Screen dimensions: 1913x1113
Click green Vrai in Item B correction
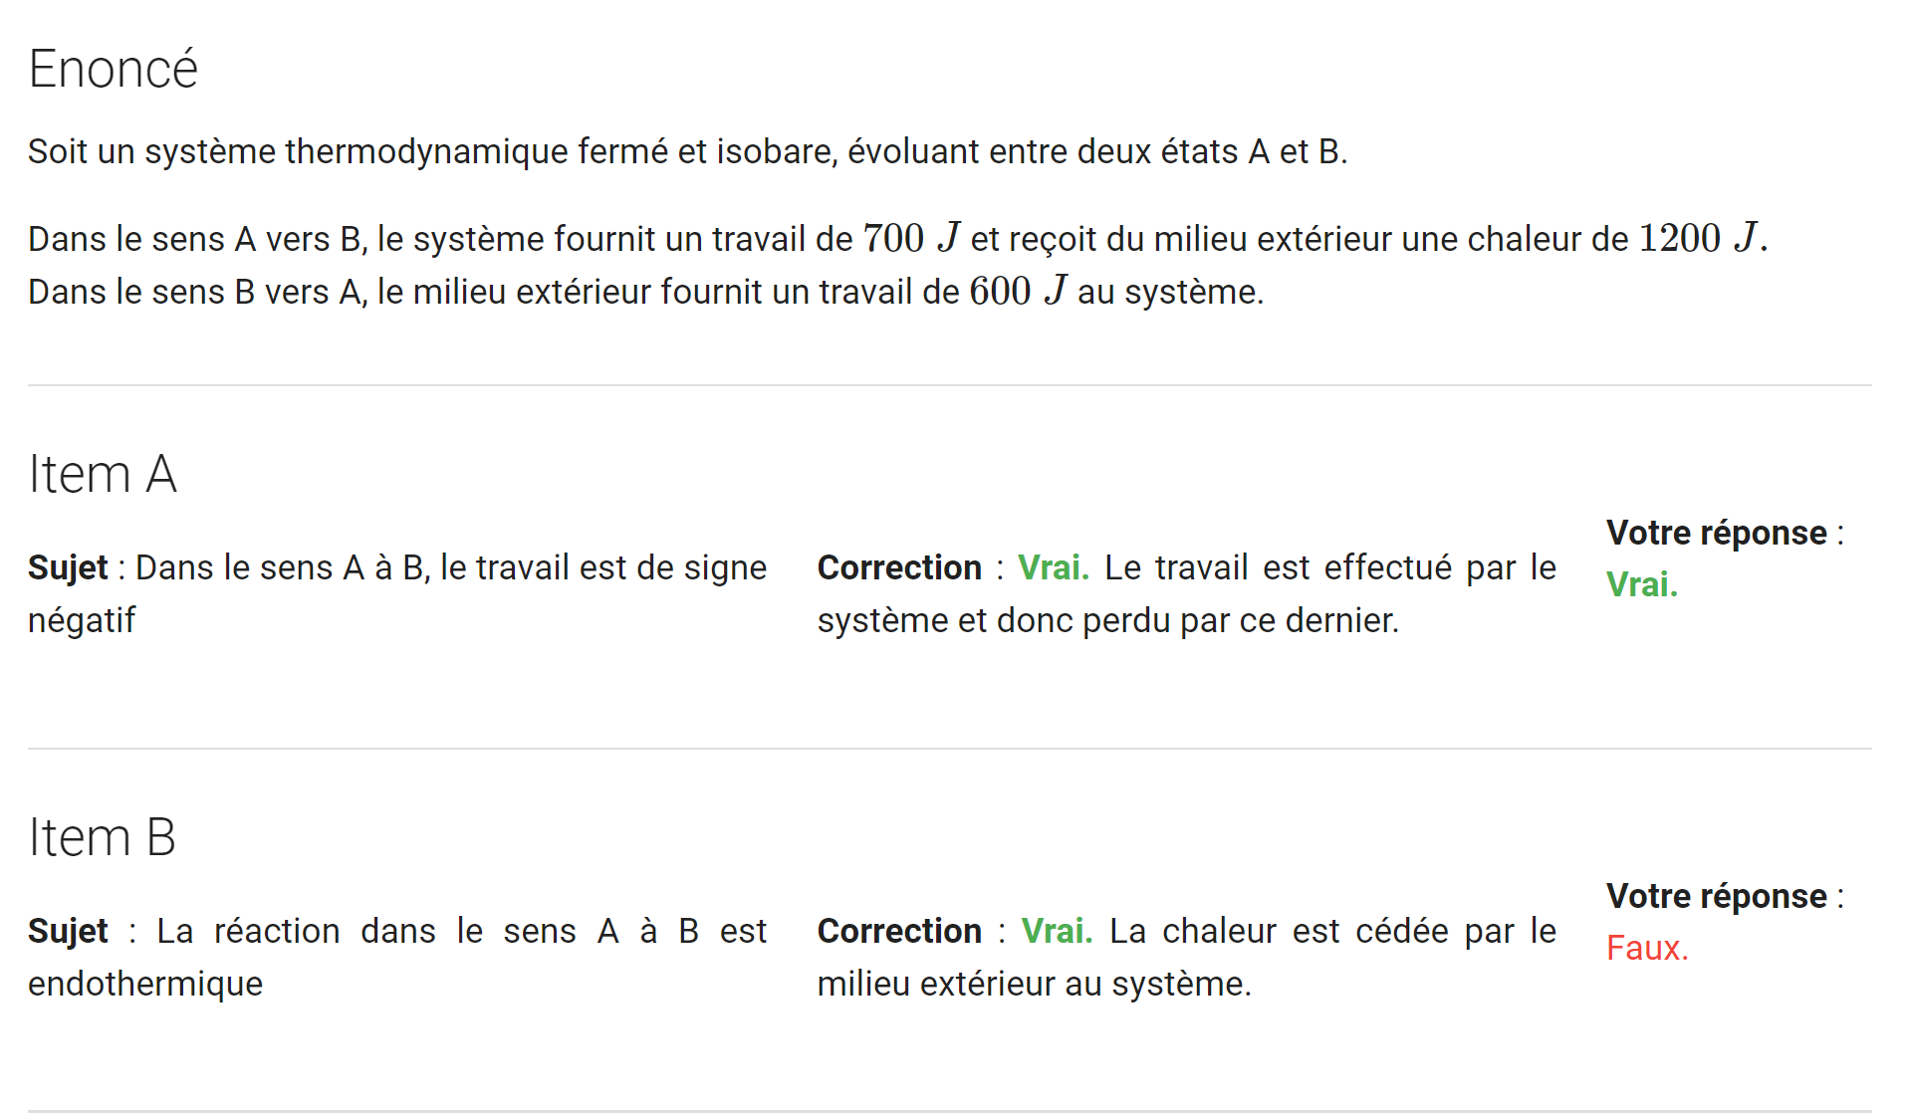click(x=1057, y=931)
